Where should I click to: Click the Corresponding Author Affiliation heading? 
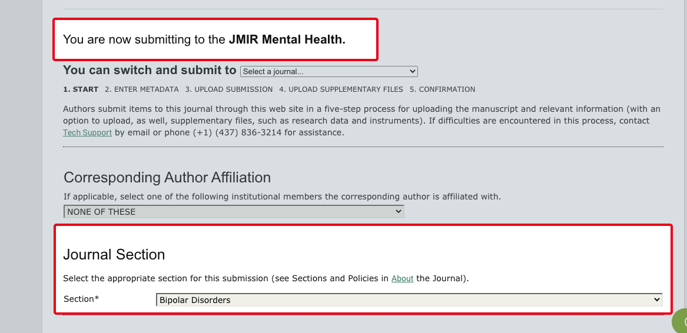167,177
